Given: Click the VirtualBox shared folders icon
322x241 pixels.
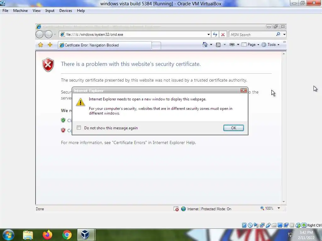Looking at the screenshot, I should coord(274,225).
